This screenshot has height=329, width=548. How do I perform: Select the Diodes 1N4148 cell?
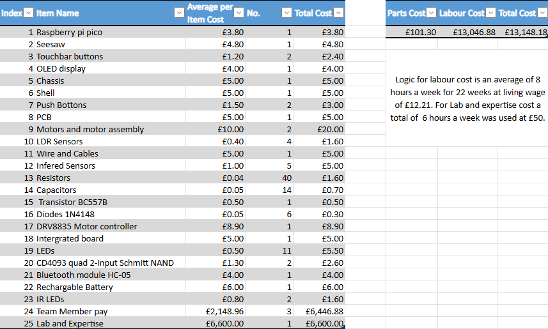tap(110, 215)
